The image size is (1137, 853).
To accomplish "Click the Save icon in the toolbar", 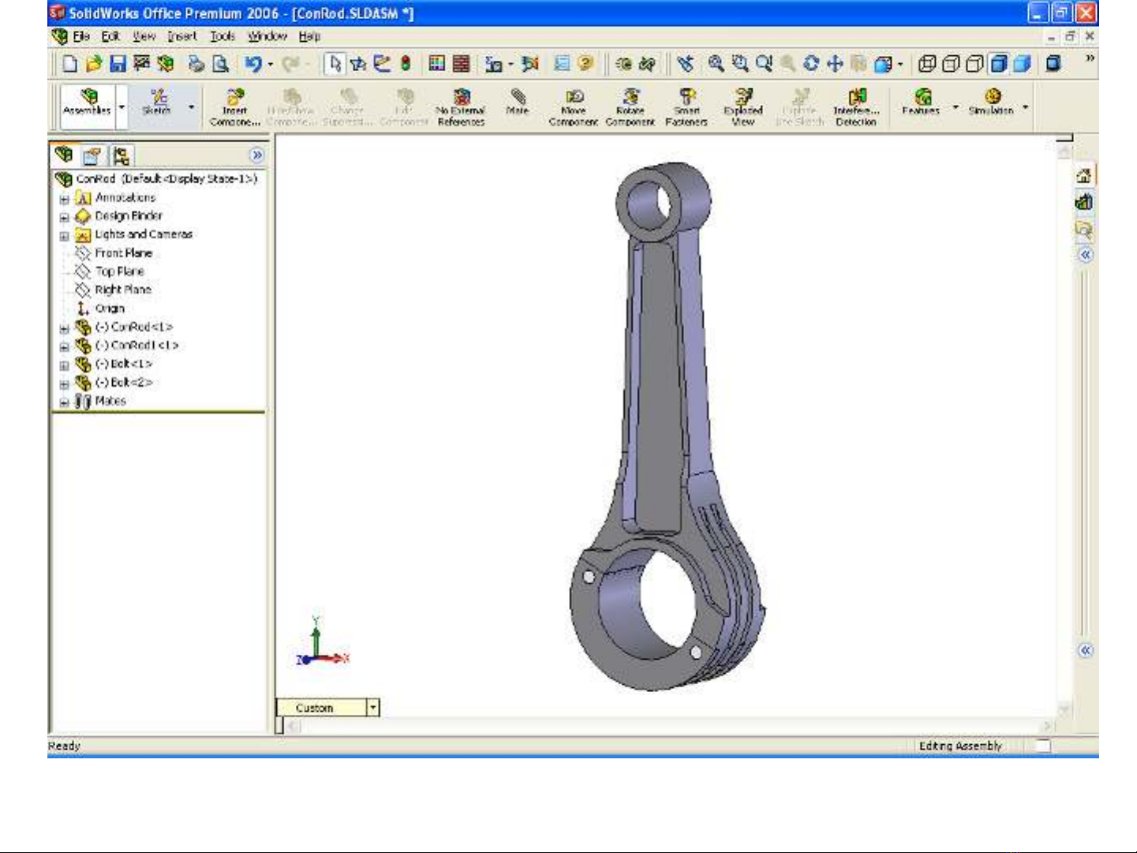I will (118, 64).
